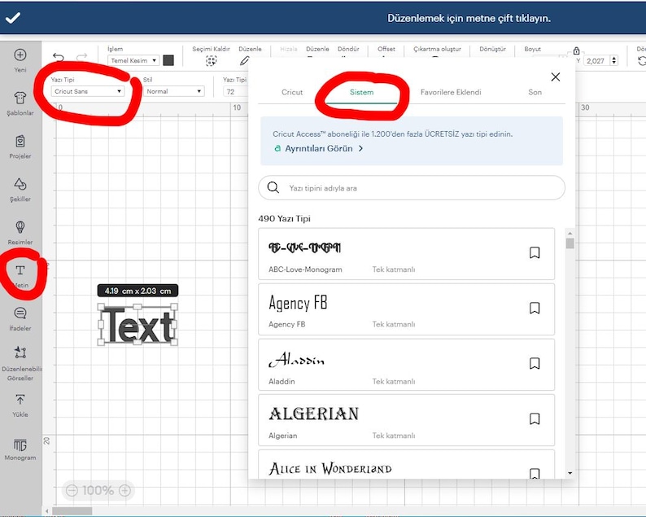Bookmark the Aladdin font
The height and width of the screenshot is (517, 646).
click(535, 363)
